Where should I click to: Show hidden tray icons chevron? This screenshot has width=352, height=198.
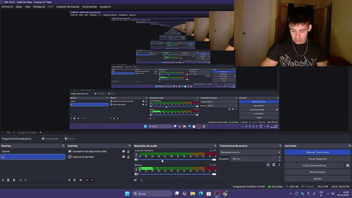tap(291, 194)
